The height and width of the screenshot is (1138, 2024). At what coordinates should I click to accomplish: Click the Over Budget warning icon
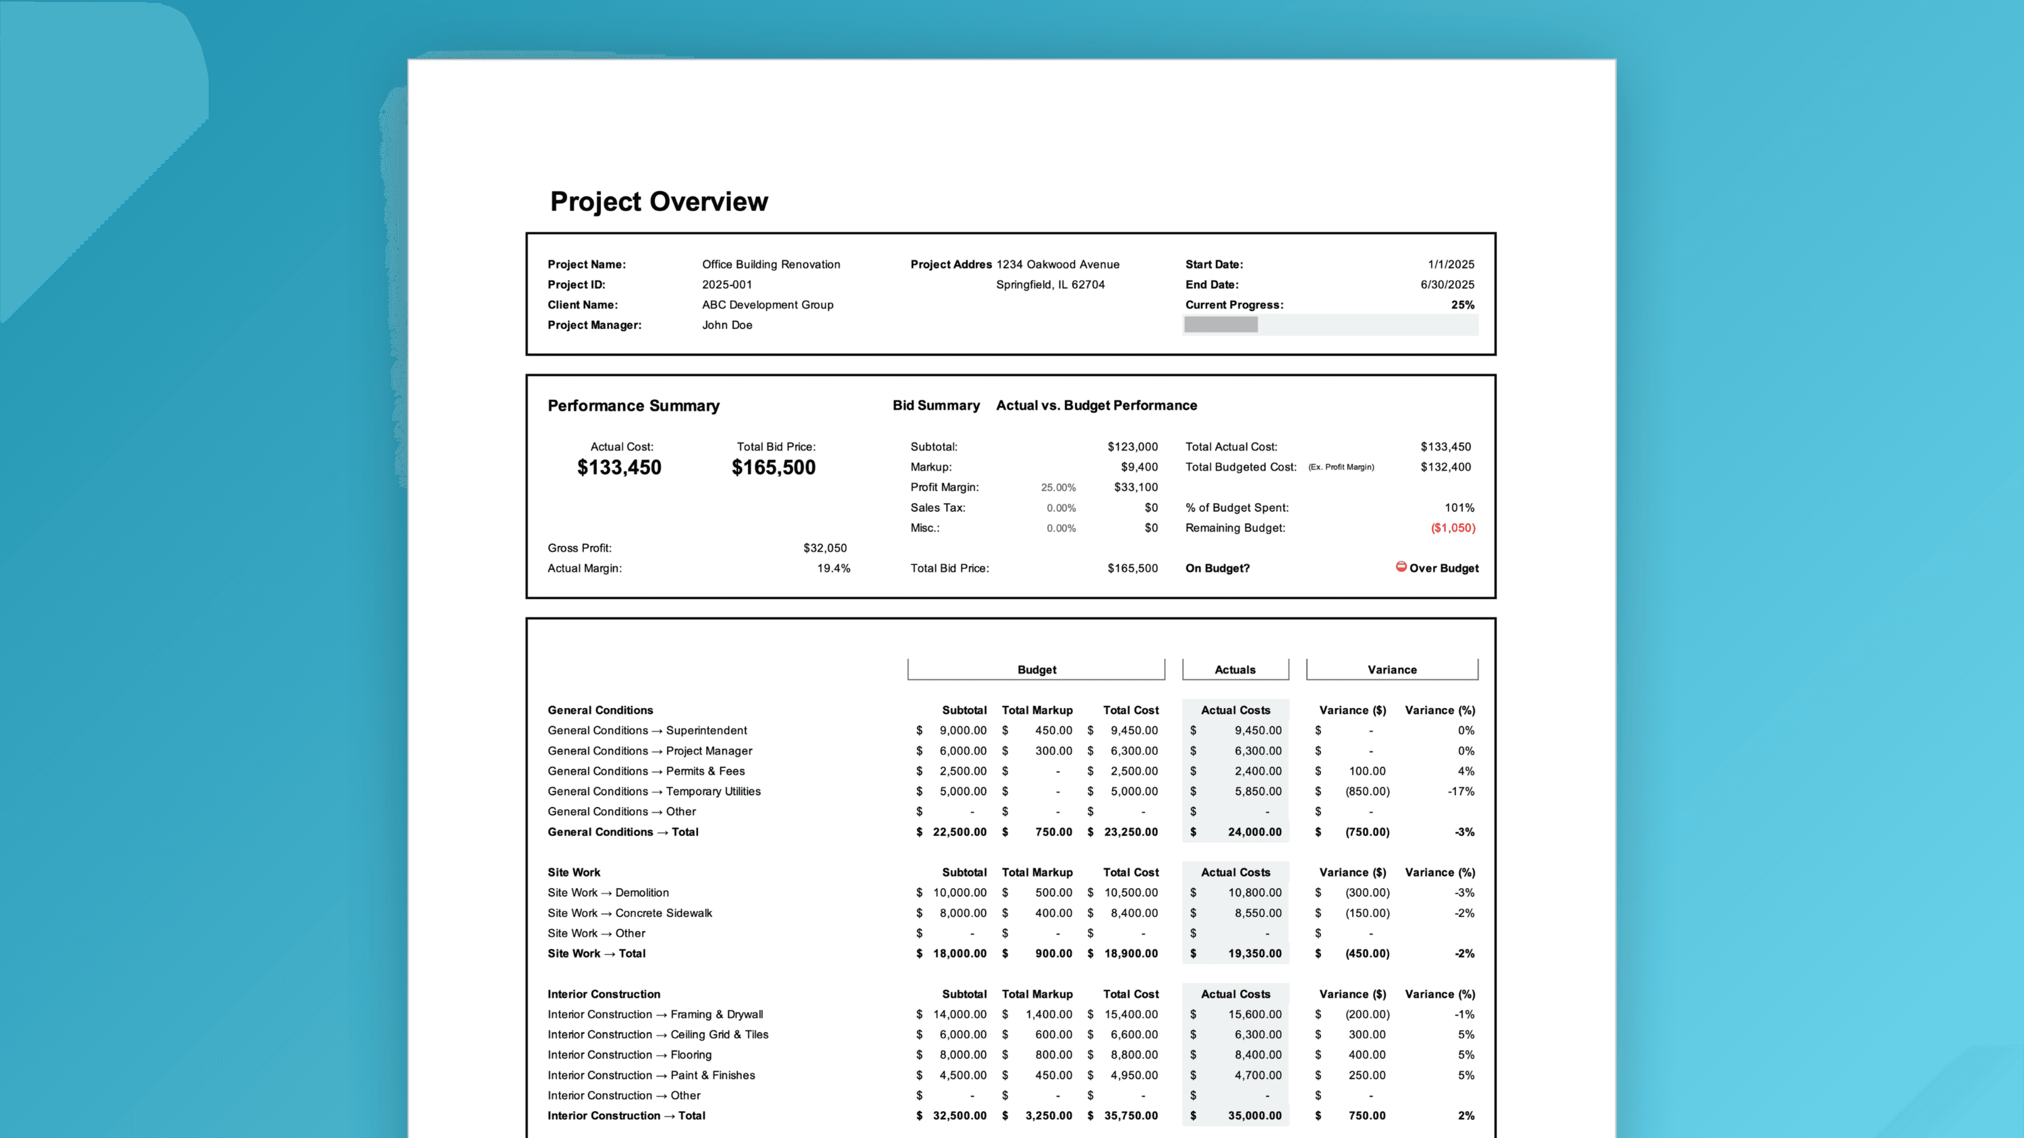[x=1402, y=568]
